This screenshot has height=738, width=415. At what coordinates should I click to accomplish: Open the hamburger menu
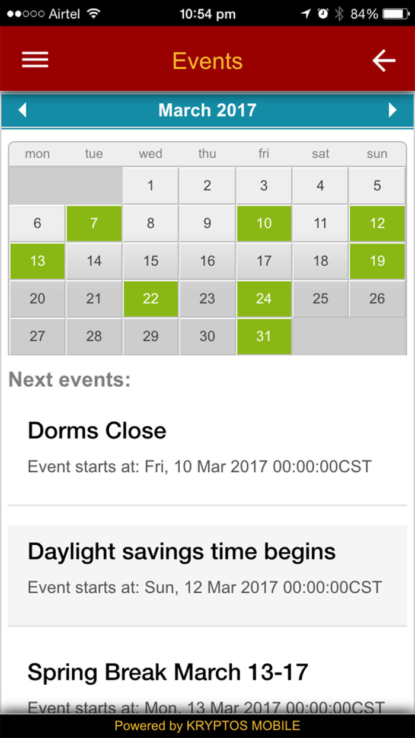tap(35, 61)
